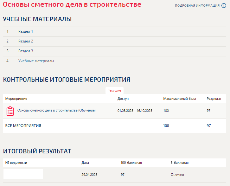Click the blank redacted № ведомости cell
This screenshot has width=230, height=186.
pos(23,174)
